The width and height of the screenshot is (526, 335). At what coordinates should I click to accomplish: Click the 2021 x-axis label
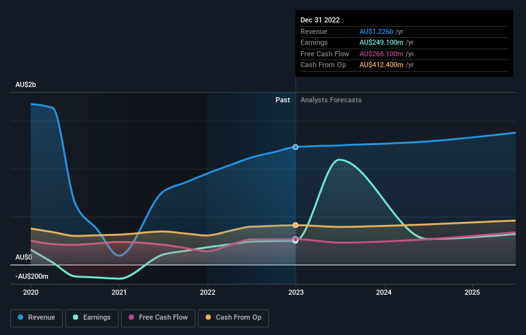pyautogui.click(x=119, y=292)
